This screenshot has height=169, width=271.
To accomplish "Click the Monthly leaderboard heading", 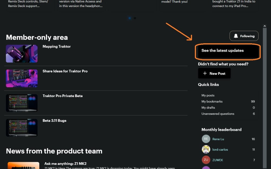I will coord(221,130).
